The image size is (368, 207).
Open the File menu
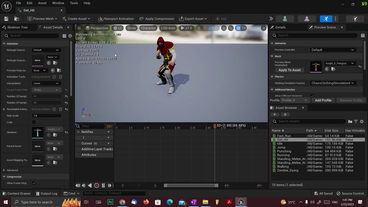18,3
